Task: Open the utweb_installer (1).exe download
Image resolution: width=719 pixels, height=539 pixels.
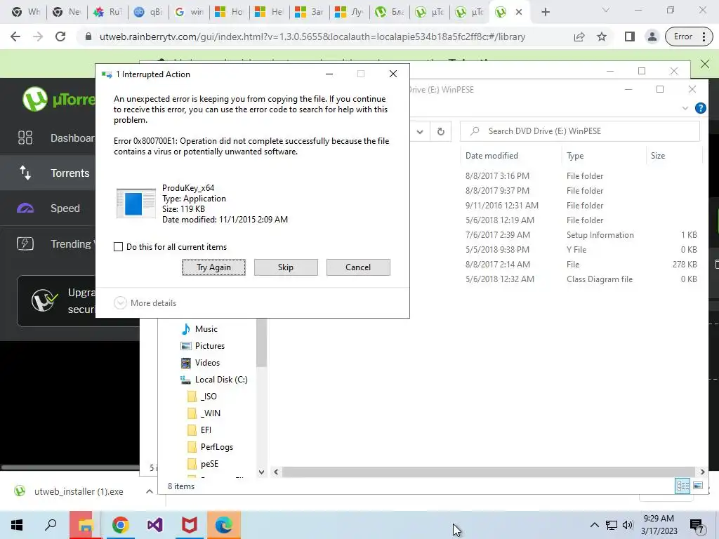Action: tap(69, 491)
